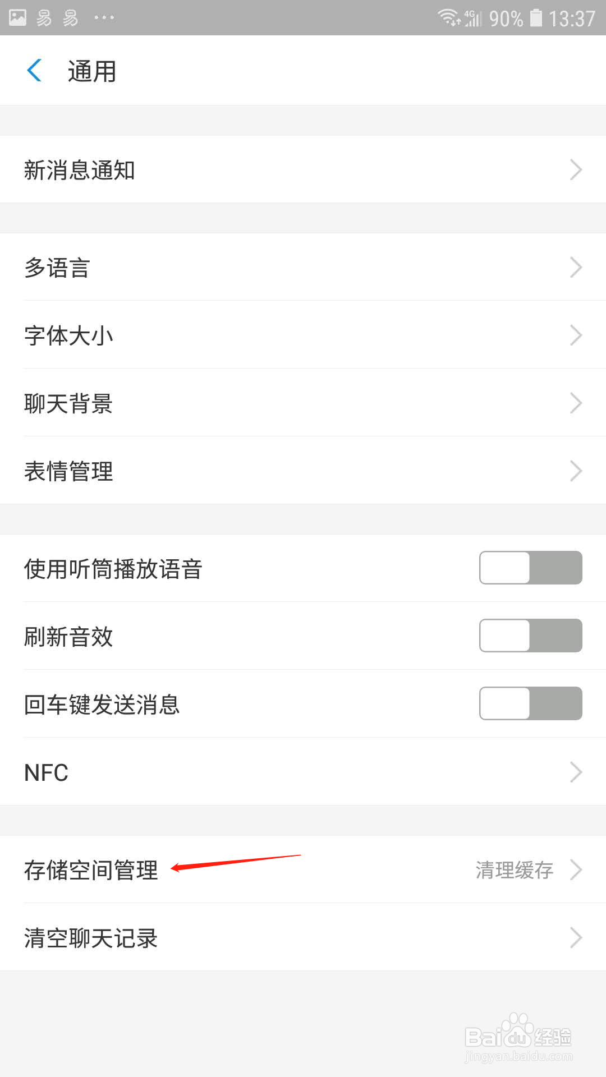606x1077 pixels.
Task: Tap the battery icon in status bar
Action: click(x=536, y=17)
